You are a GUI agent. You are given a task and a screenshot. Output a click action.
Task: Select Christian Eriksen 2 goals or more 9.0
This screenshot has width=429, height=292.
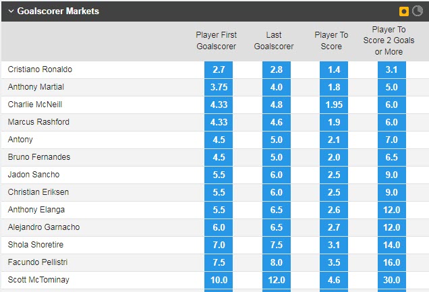pos(392,192)
